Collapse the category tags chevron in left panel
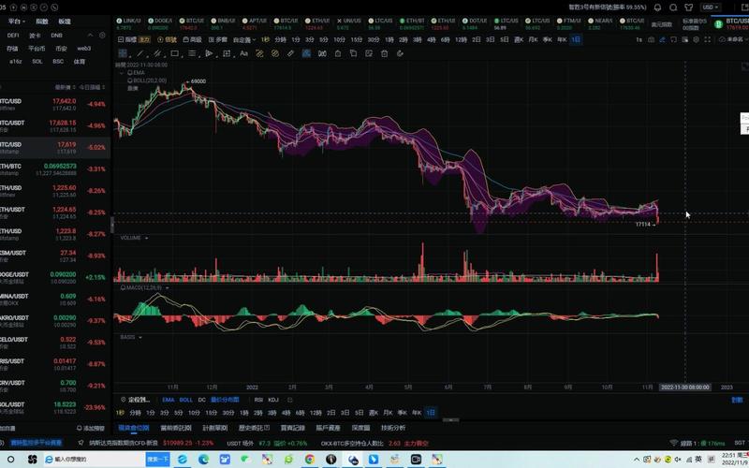Screen dimensions: 749x468 coord(90,36)
